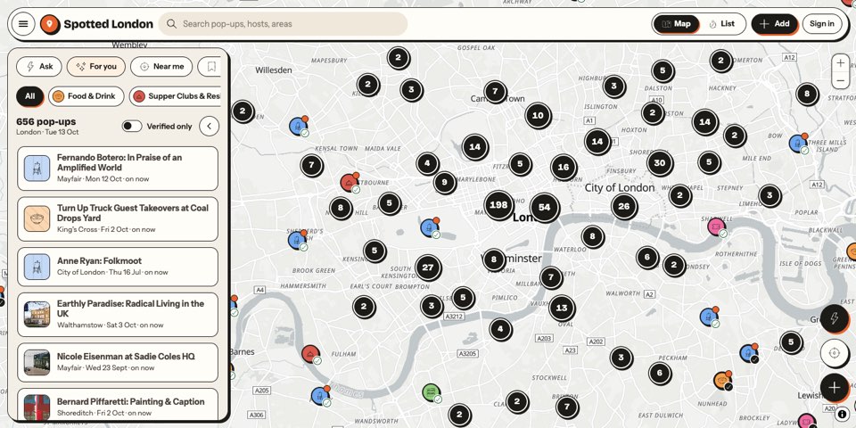Collapse the sidebar with chevron button
Screen dimensions: 856x428
(x=209, y=126)
